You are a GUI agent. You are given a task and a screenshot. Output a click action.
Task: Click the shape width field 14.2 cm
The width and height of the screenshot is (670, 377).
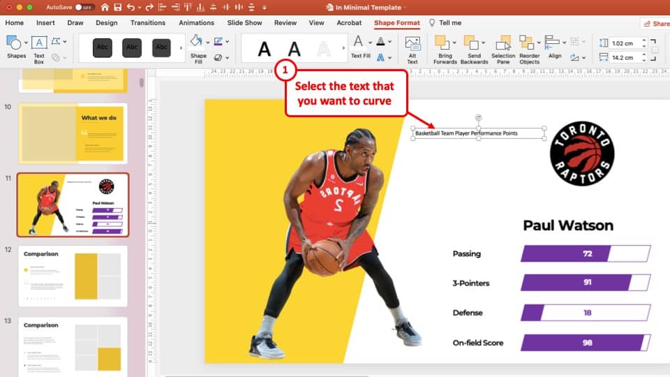coord(624,57)
